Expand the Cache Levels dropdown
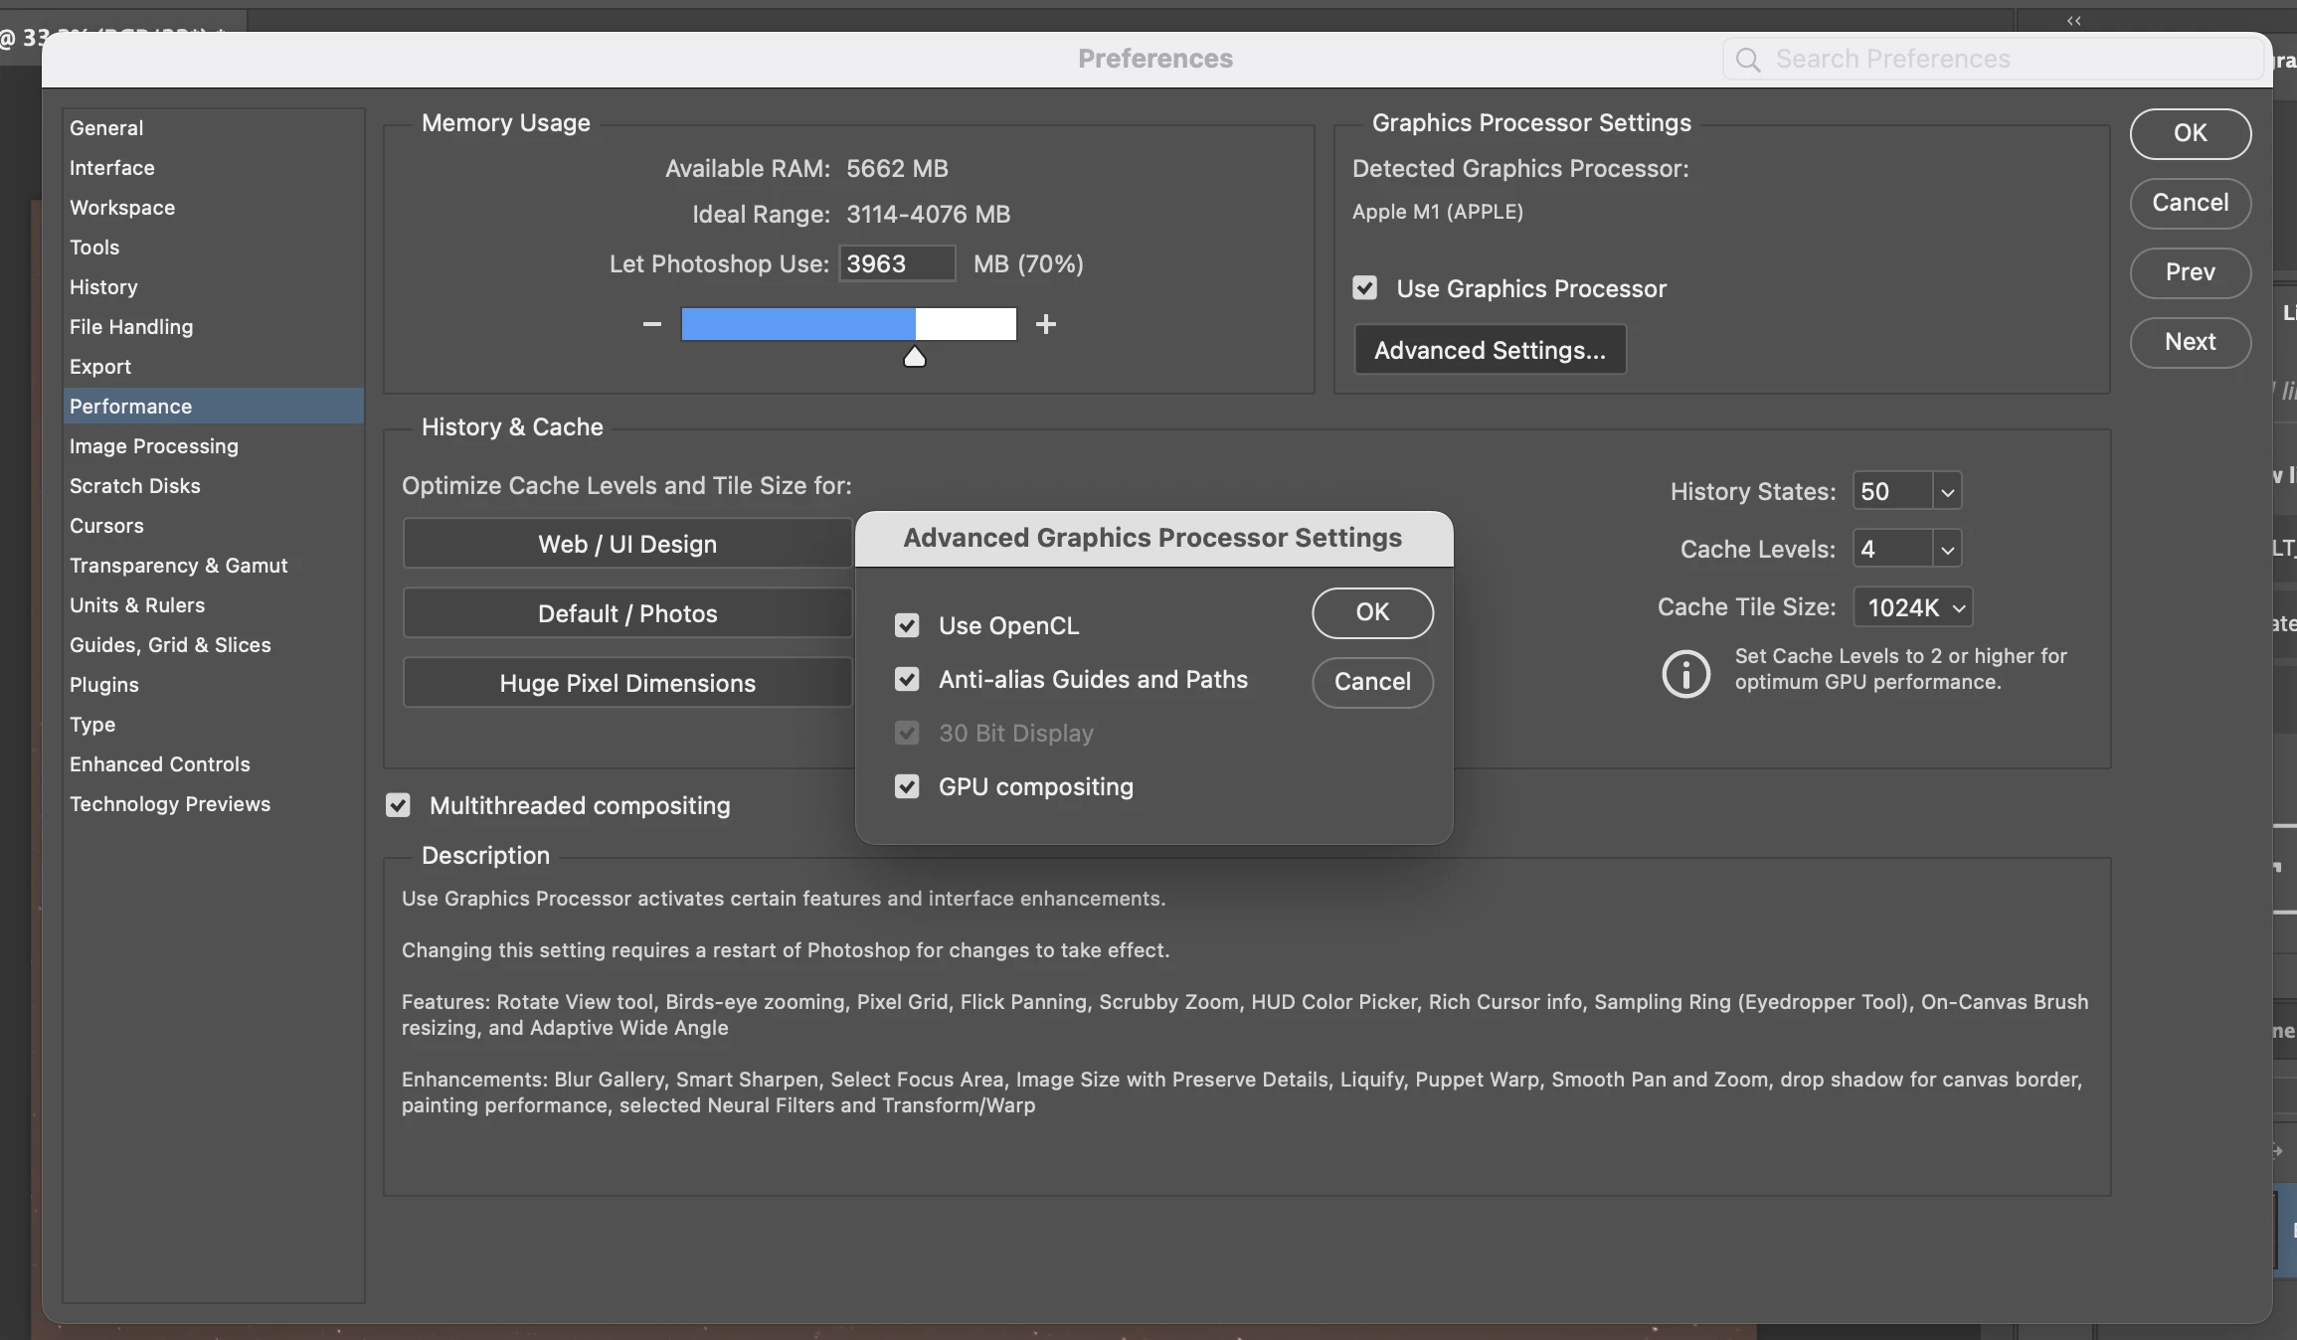This screenshot has width=2297, height=1340. (x=1946, y=550)
